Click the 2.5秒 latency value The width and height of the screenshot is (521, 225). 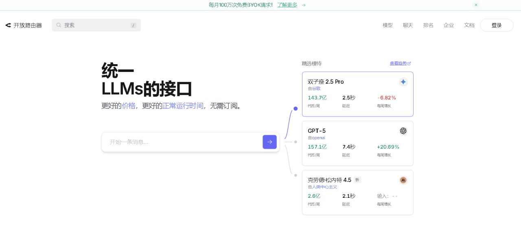[349, 97]
